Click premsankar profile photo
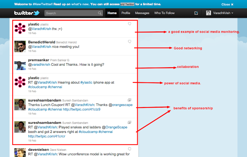 pos(20,64)
